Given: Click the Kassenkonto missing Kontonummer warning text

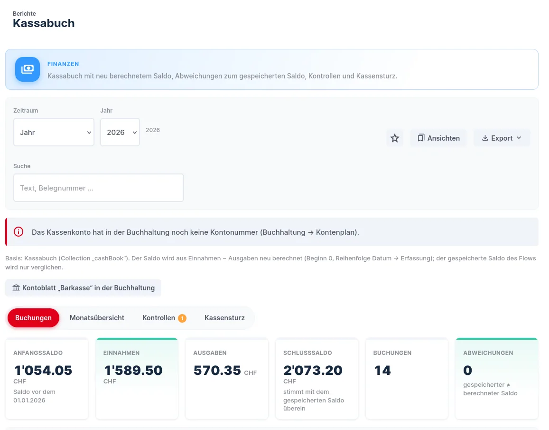Looking at the screenshot, I should click(x=195, y=232).
